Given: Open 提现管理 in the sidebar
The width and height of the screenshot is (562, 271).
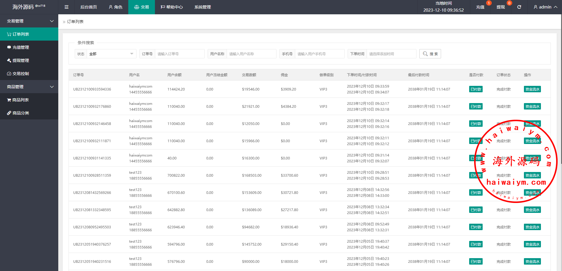Looking at the screenshot, I should [21, 60].
